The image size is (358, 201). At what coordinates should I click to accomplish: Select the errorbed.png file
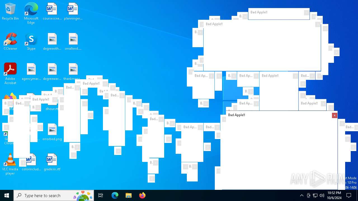coord(52,132)
